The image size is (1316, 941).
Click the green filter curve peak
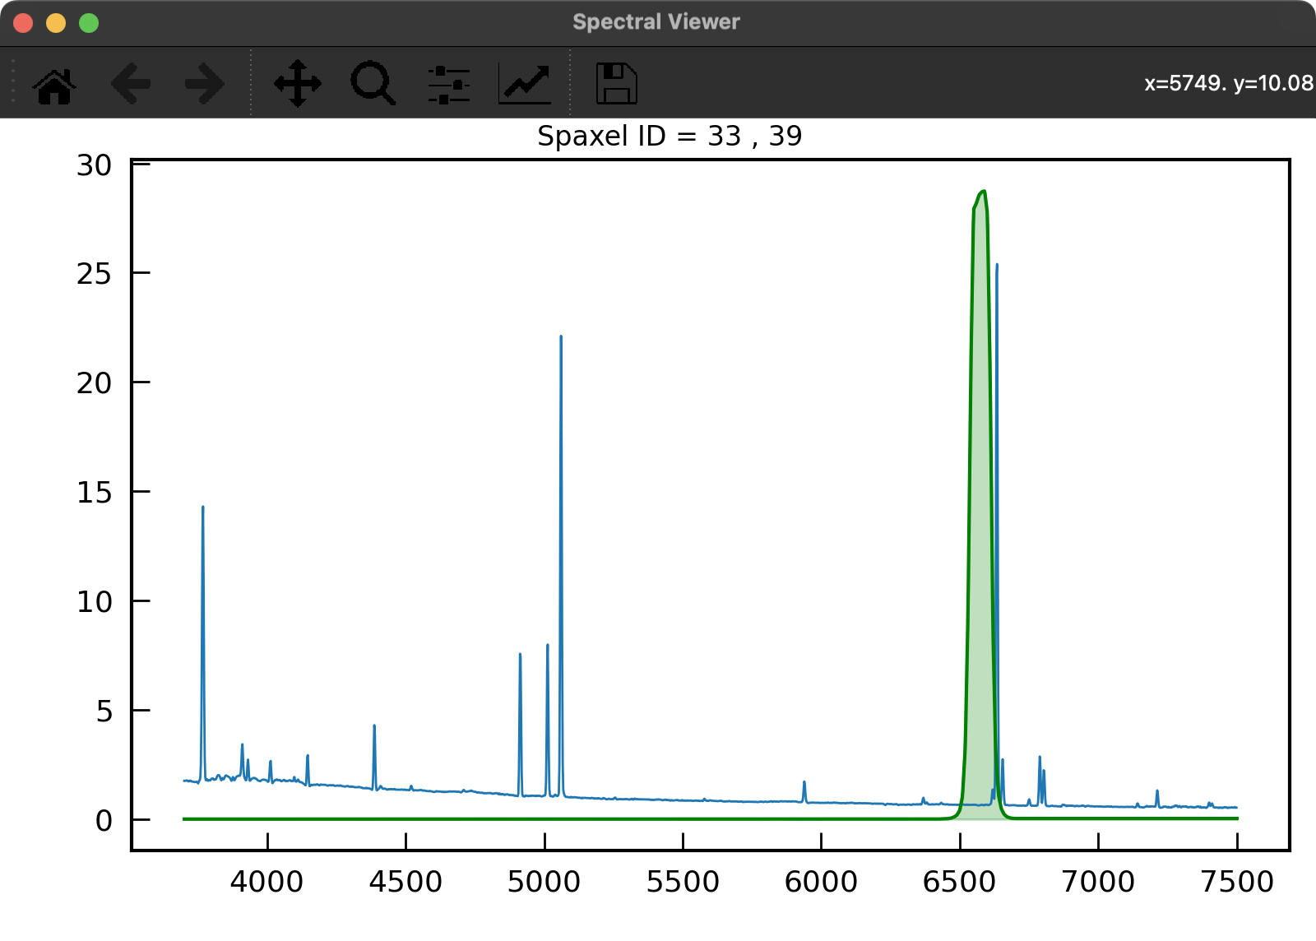(982, 192)
